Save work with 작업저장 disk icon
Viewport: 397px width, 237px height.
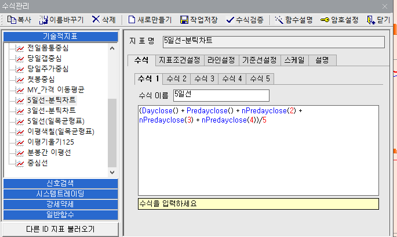pyautogui.click(x=184, y=20)
